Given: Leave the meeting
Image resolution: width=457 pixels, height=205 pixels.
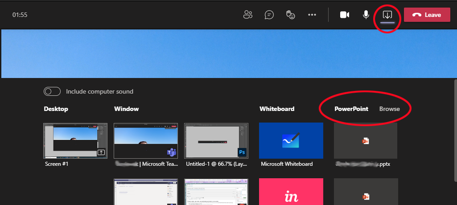Looking at the screenshot, I should coord(427,15).
